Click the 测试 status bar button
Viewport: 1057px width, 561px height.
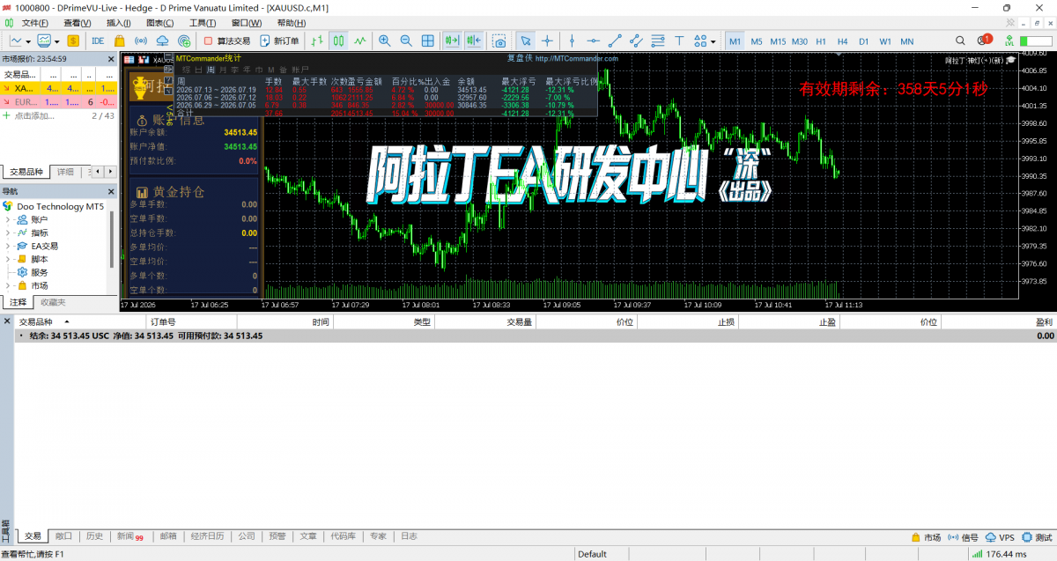click(x=1037, y=536)
